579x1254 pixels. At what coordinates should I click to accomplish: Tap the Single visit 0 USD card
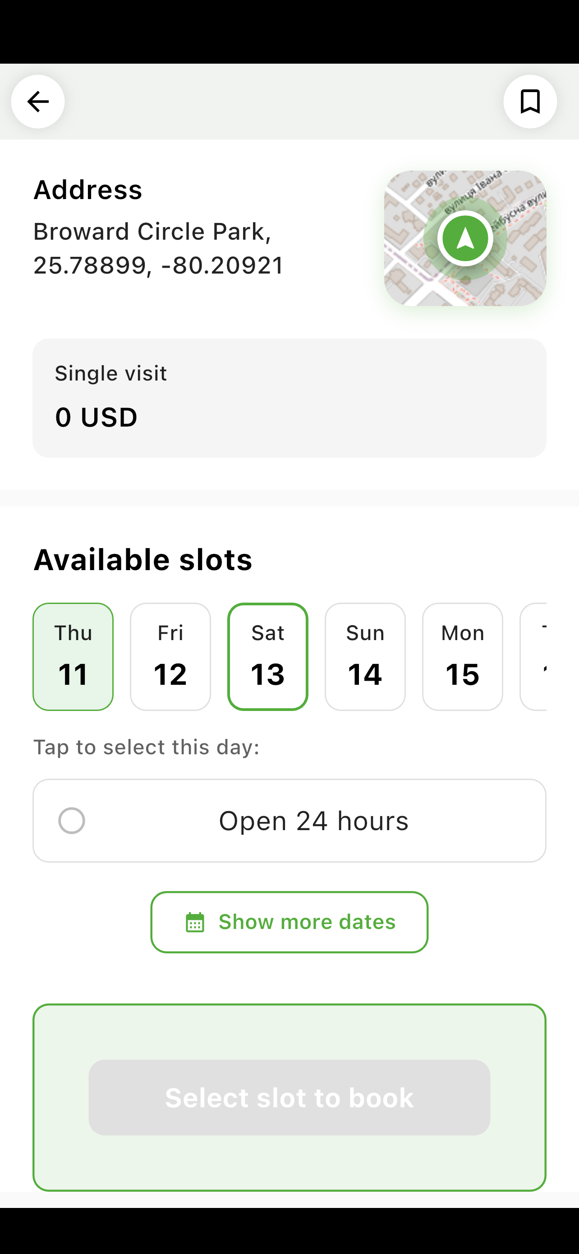click(x=289, y=398)
